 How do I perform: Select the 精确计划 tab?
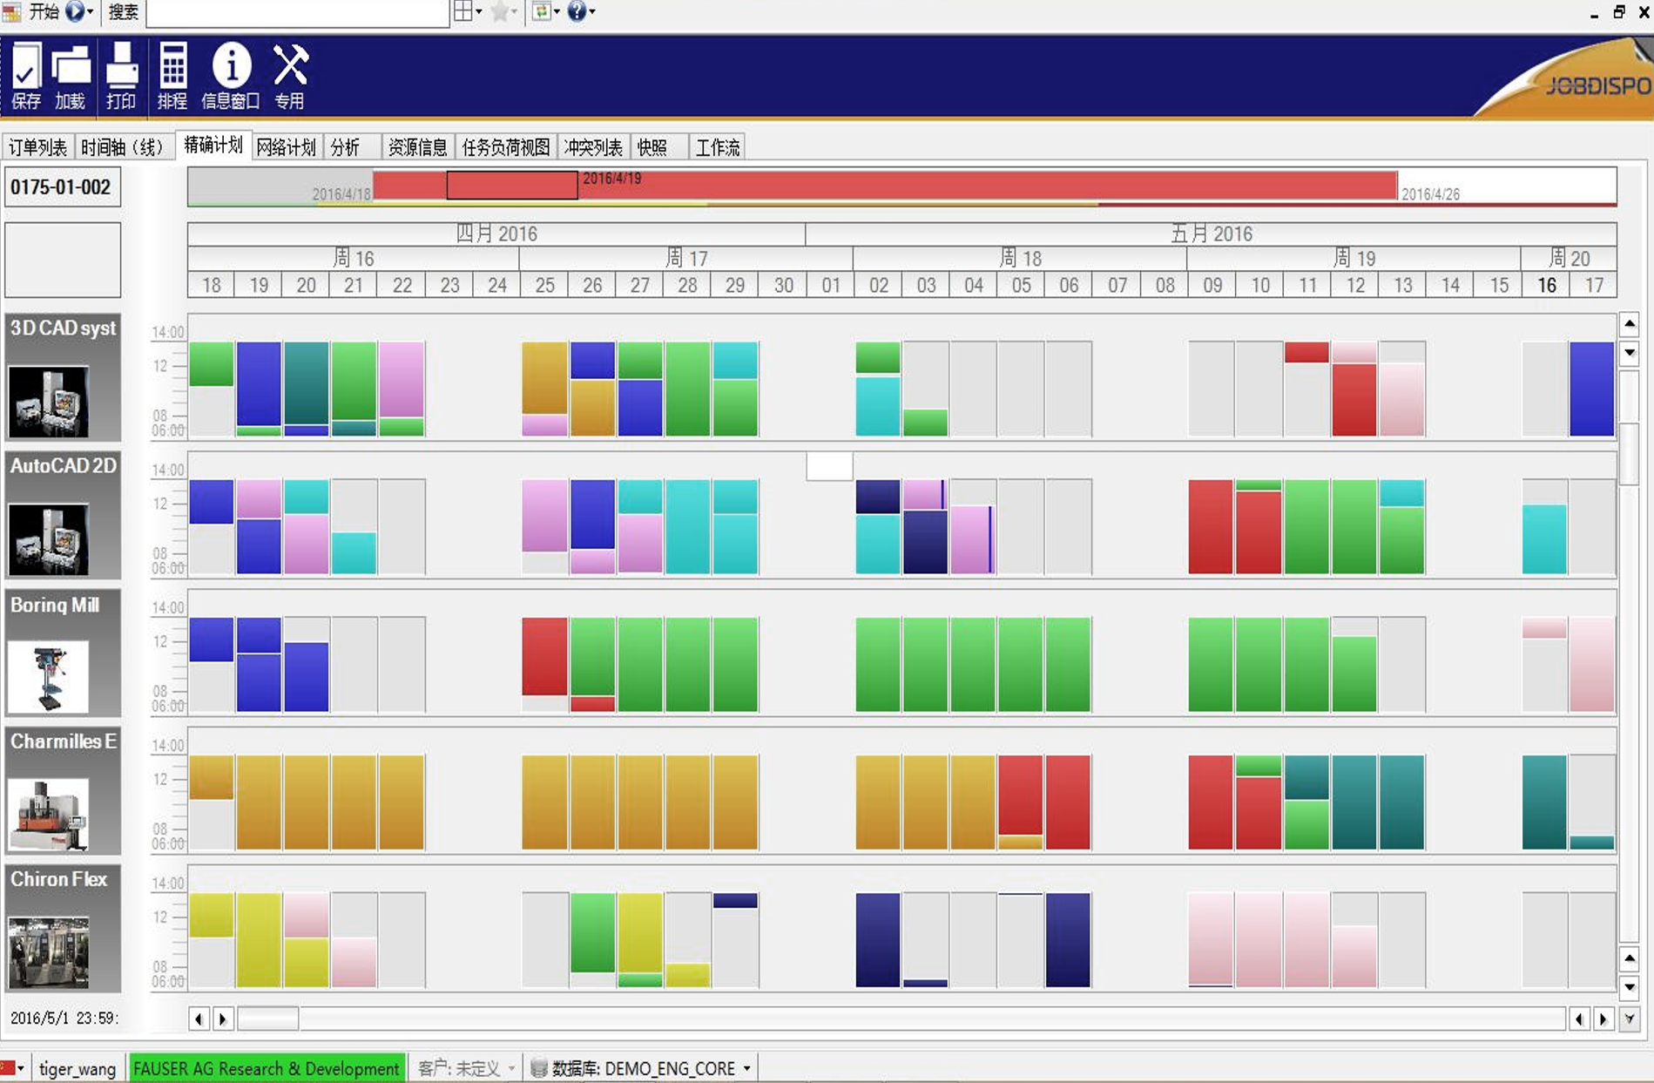tap(213, 146)
